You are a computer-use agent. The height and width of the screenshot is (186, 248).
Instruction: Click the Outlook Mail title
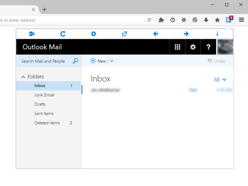click(42, 47)
